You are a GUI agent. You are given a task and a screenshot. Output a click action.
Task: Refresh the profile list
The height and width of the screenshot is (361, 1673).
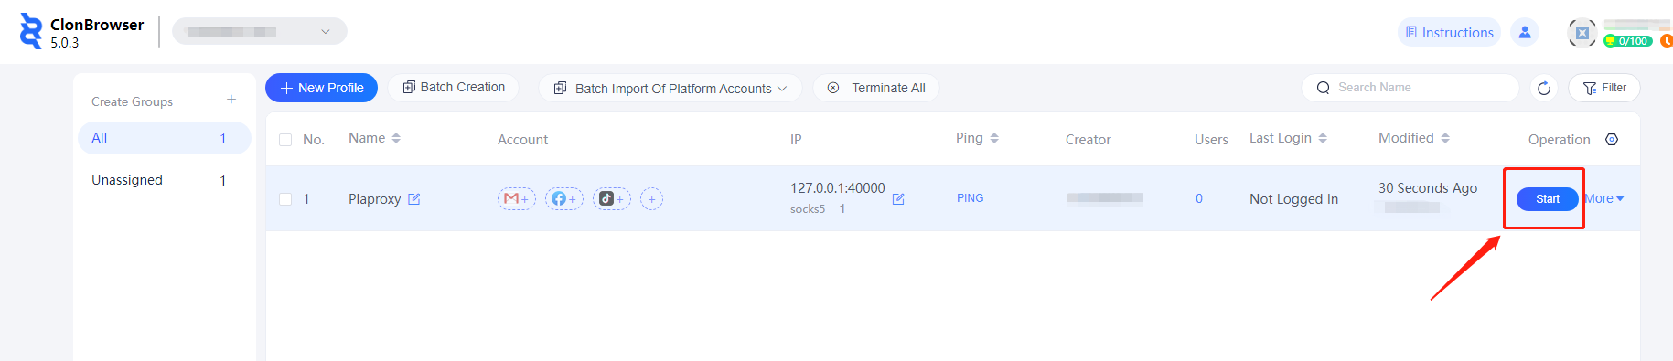click(x=1544, y=88)
